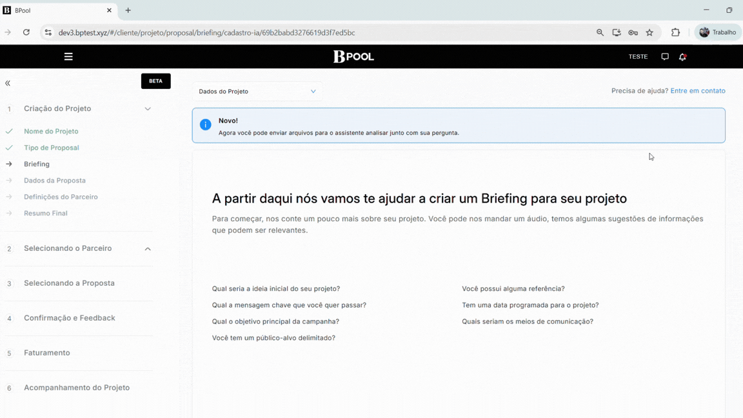
Task: Go to the Nome do Projeto step
Action: tap(51, 132)
